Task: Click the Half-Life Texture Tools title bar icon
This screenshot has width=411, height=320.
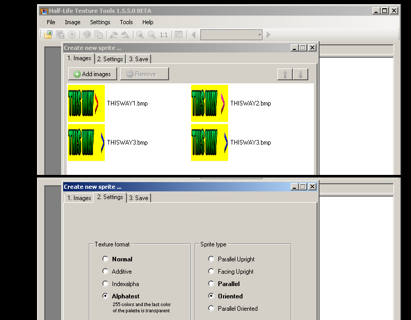Action: (44, 11)
